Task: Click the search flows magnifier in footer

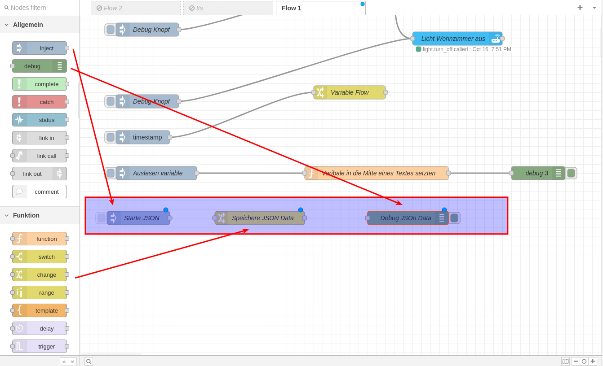Action: 89,361
